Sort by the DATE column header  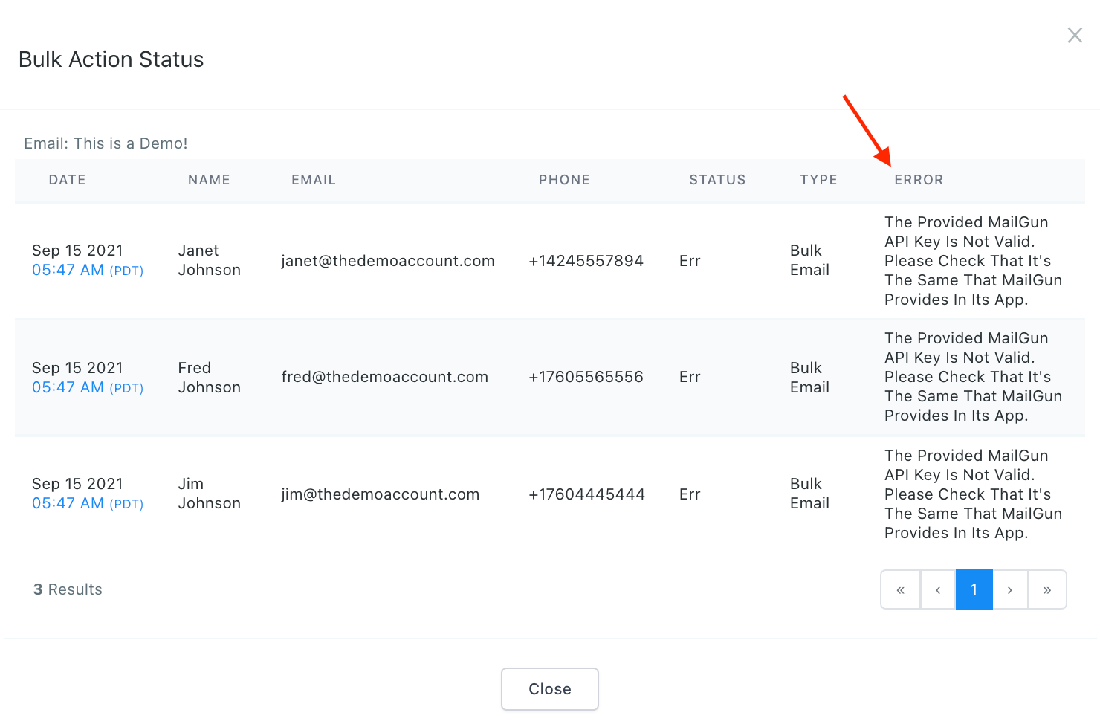(x=67, y=180)
